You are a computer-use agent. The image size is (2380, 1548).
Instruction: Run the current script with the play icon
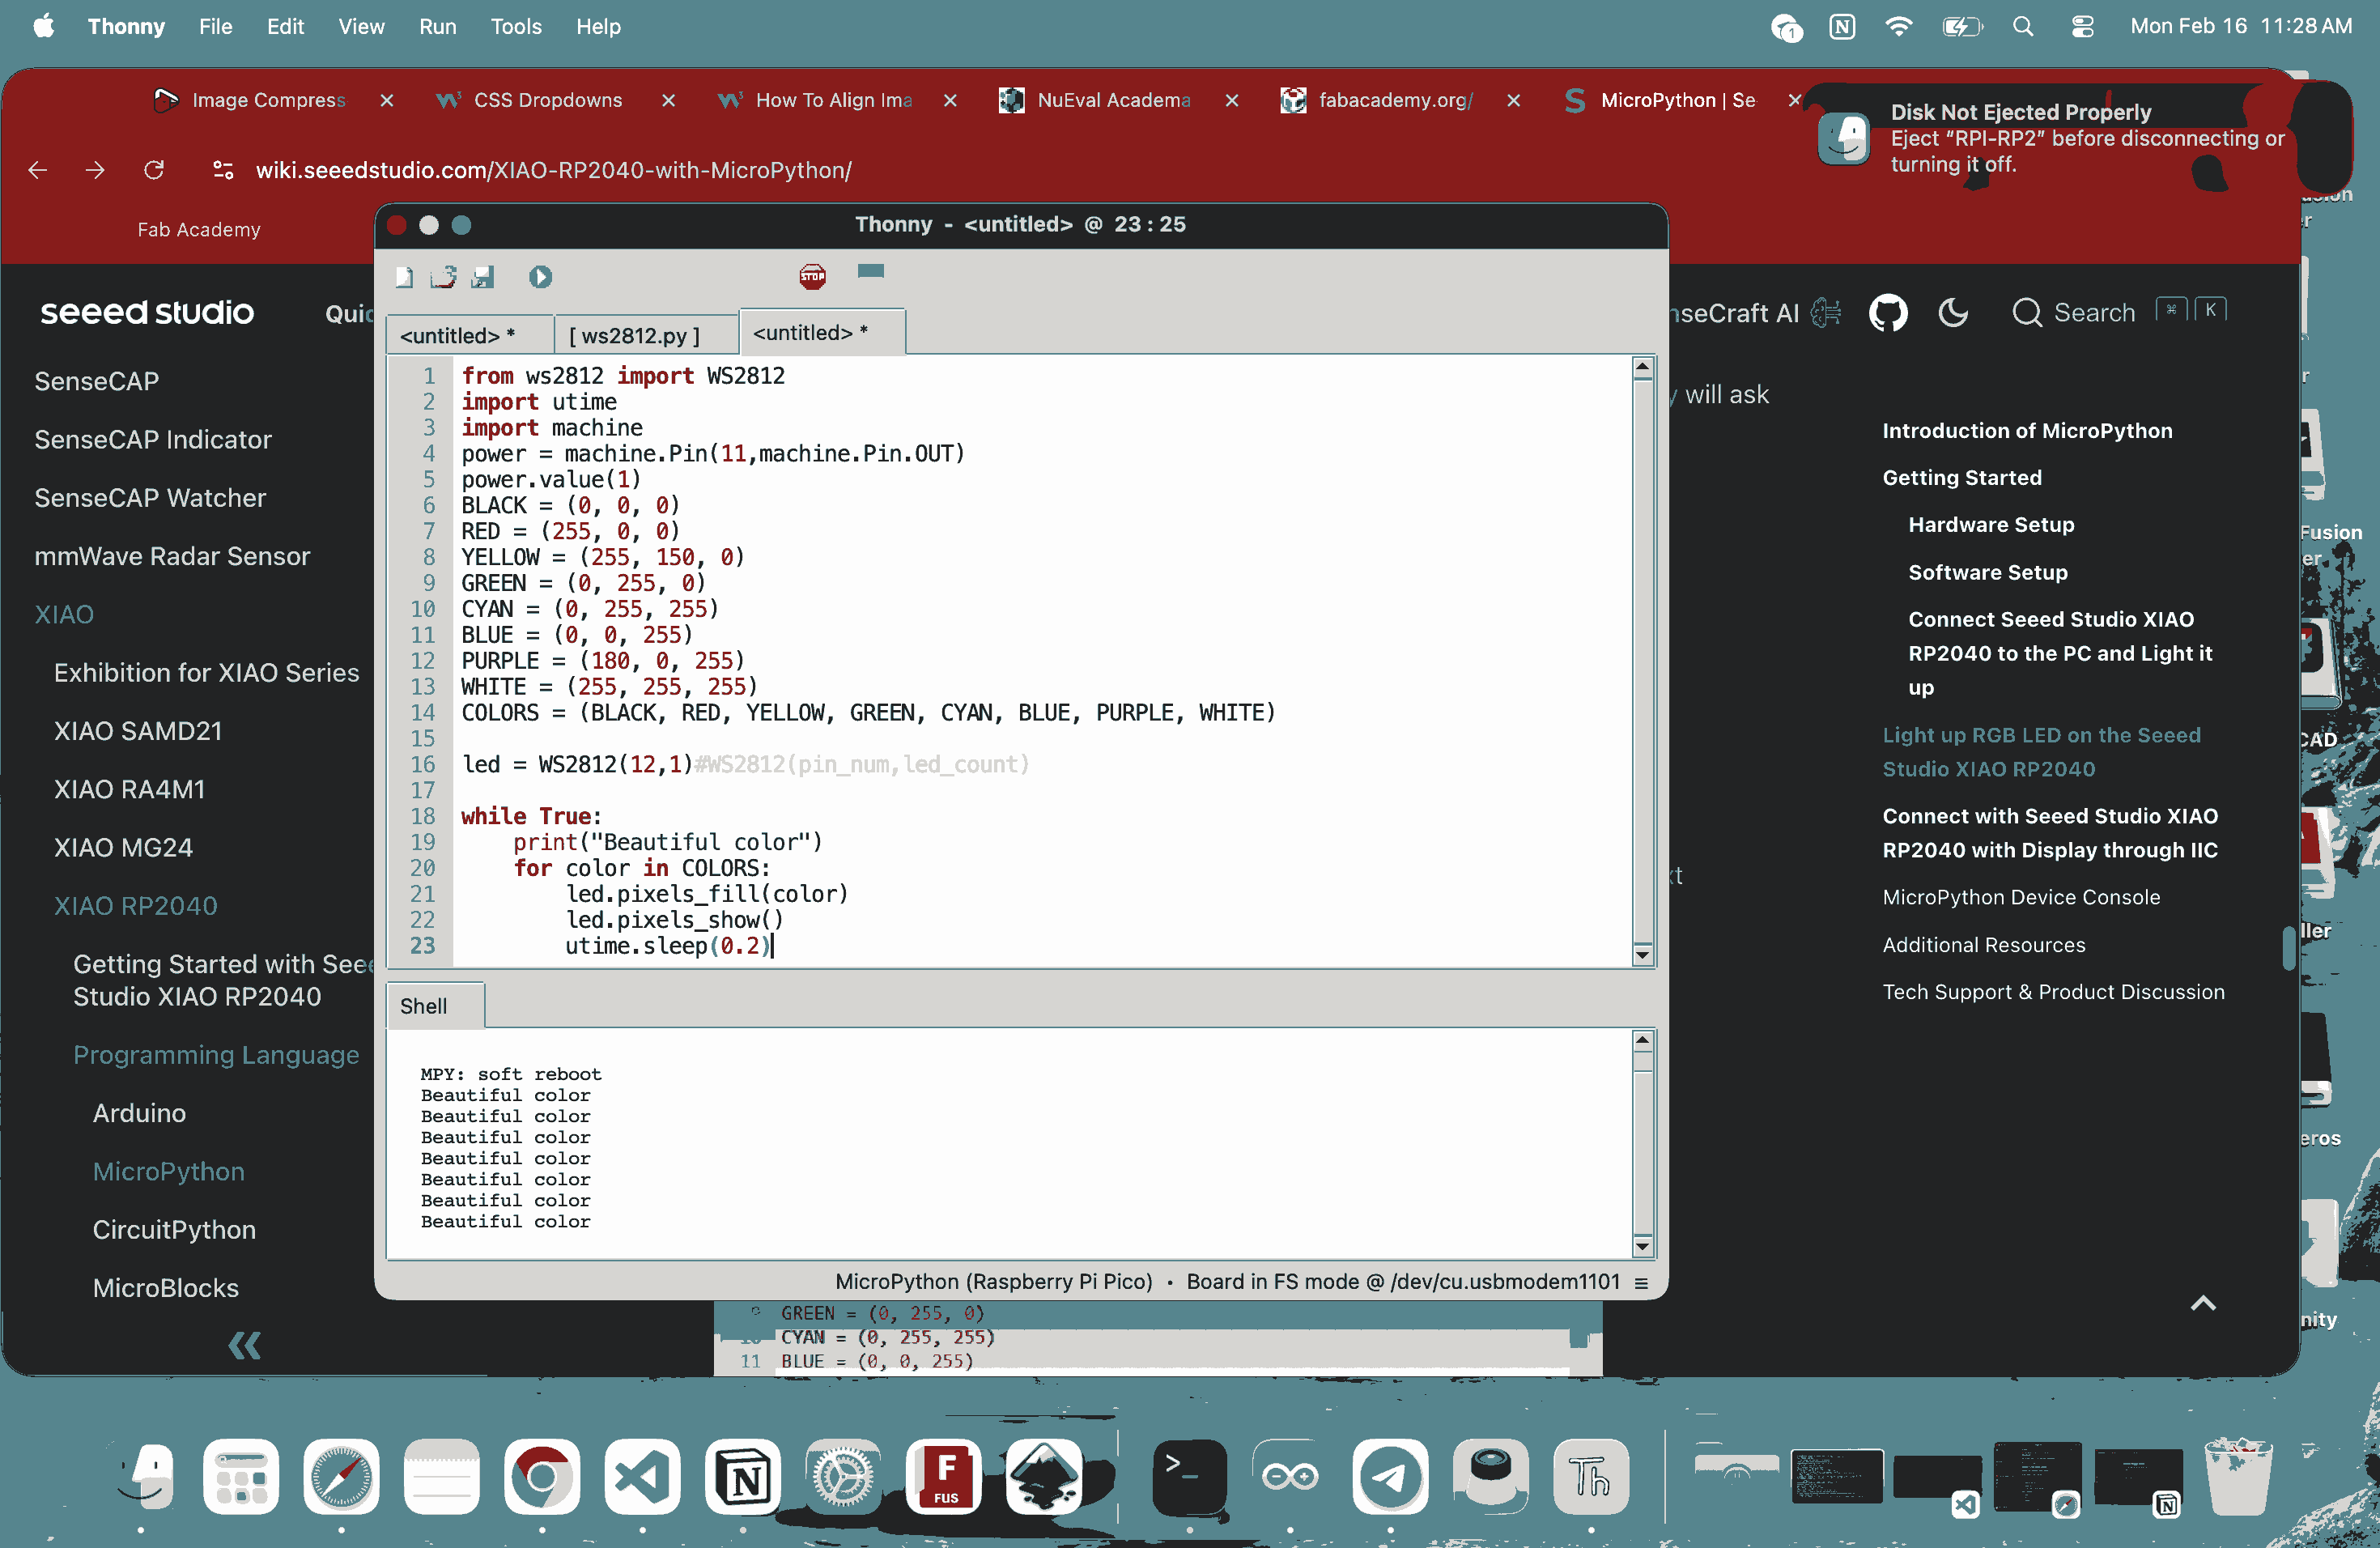(540, 277)
